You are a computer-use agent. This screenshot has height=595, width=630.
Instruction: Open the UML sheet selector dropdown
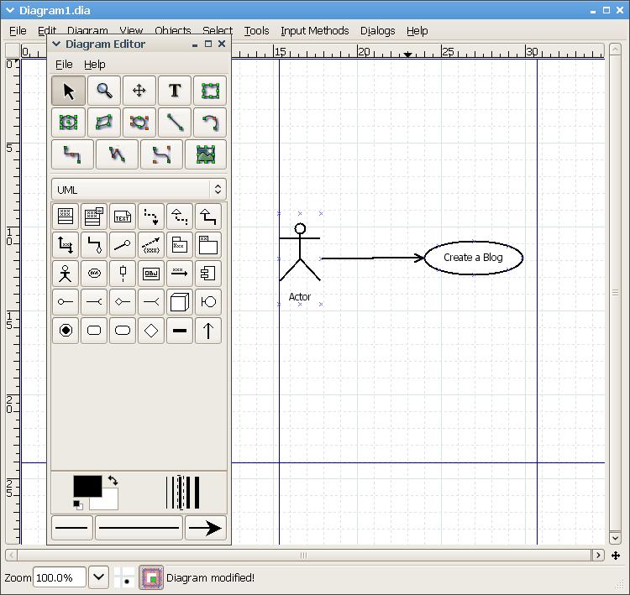click(x=139, y=190)
